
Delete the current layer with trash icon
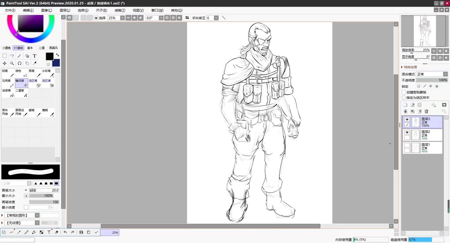(426, 111)
